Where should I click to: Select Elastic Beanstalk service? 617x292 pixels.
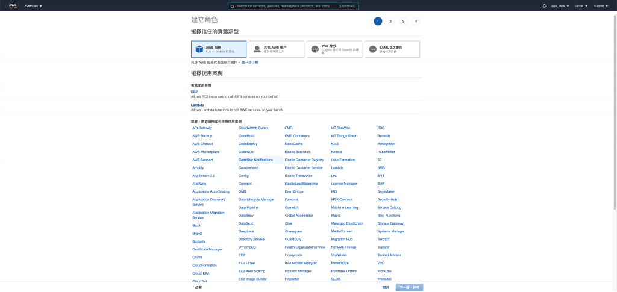(x=298, y=152)
